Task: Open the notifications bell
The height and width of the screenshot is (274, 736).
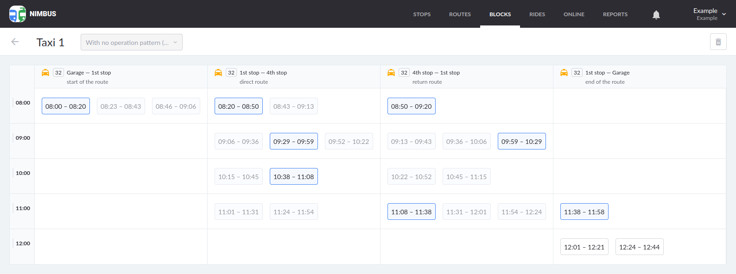Action: coord(656,15)
